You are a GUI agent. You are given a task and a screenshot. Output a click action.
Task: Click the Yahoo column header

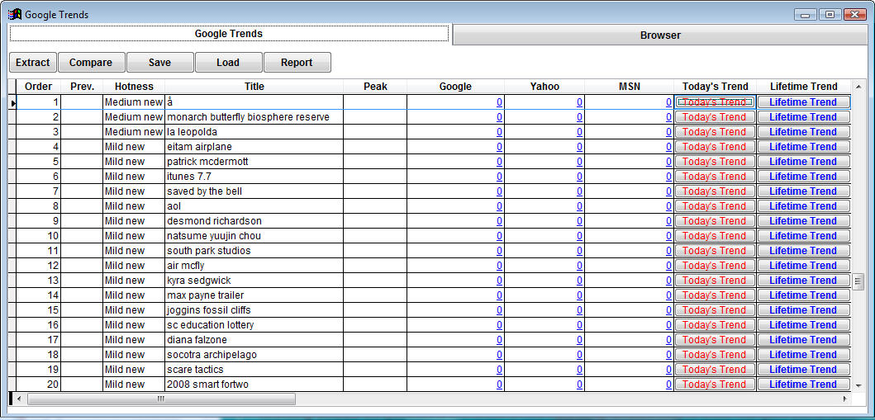(544, 87)
